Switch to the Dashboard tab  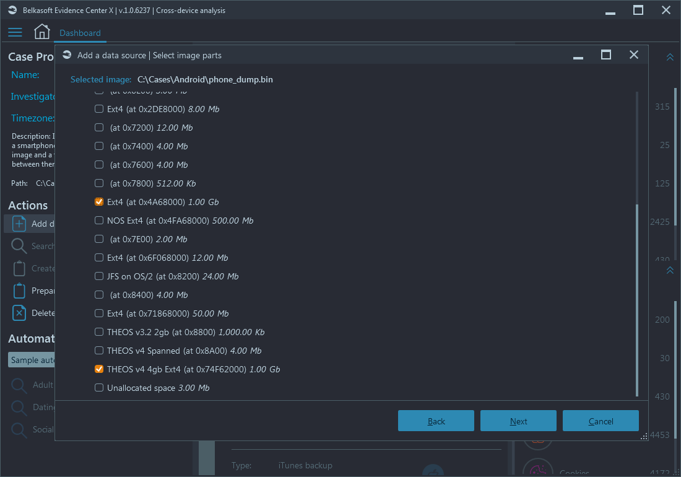pyautogui.click(x=80, y=33)
